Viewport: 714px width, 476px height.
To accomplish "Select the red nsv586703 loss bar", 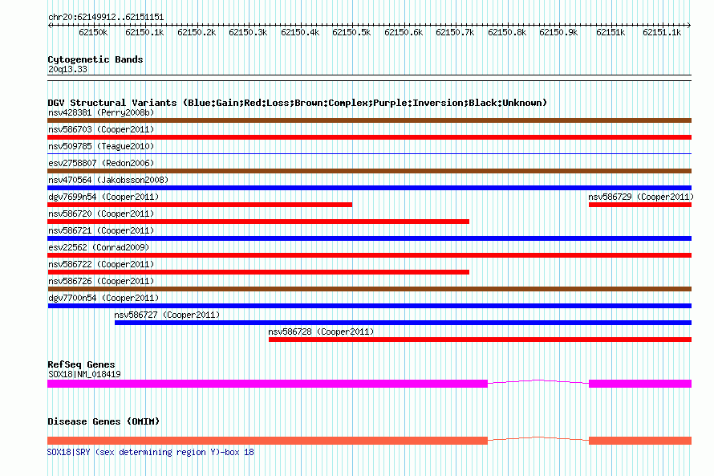I will tap(369, 137).
